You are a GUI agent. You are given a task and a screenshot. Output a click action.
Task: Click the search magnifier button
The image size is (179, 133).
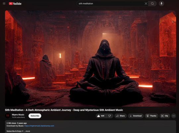tap(152, 4)
